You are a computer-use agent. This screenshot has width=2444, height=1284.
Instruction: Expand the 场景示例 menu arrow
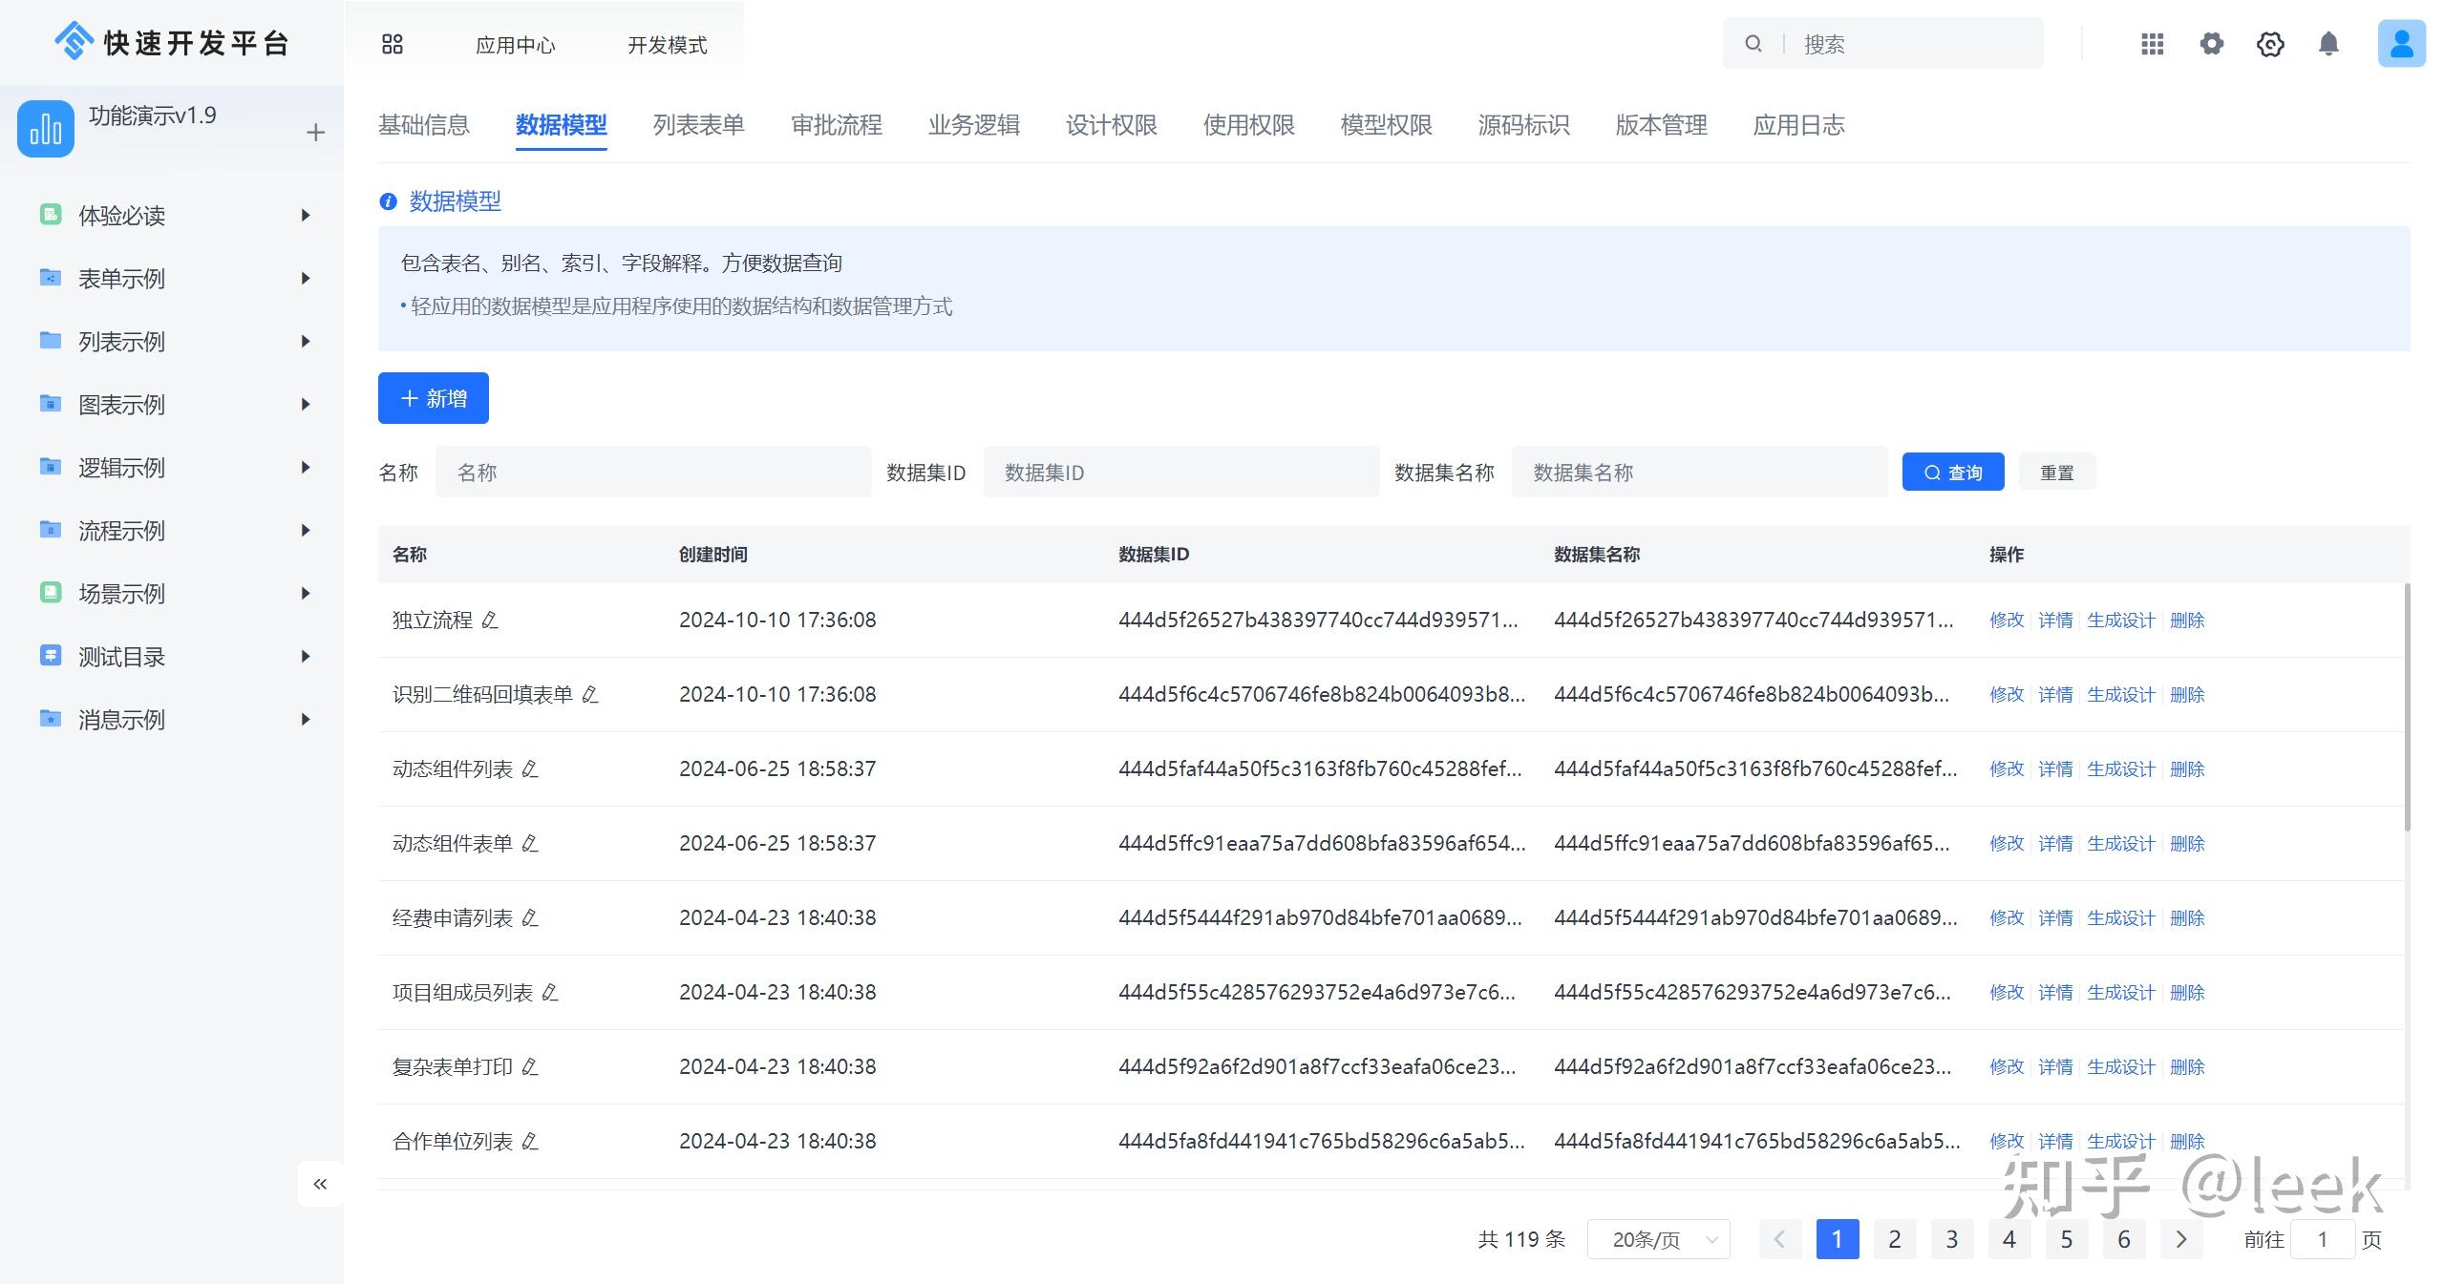(x=306, y=594)
